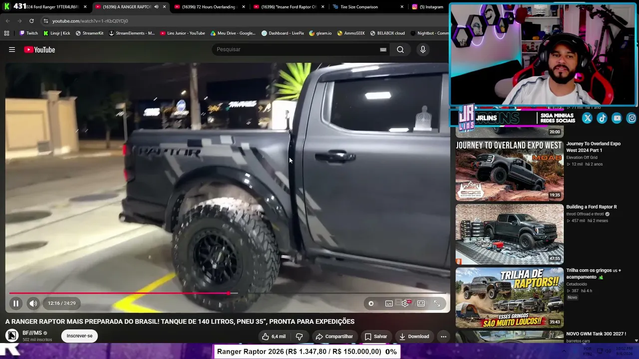Click the Instagram icon in stream overlay
The height and width of the screenshot is (359, 639).
coord(632,118)
